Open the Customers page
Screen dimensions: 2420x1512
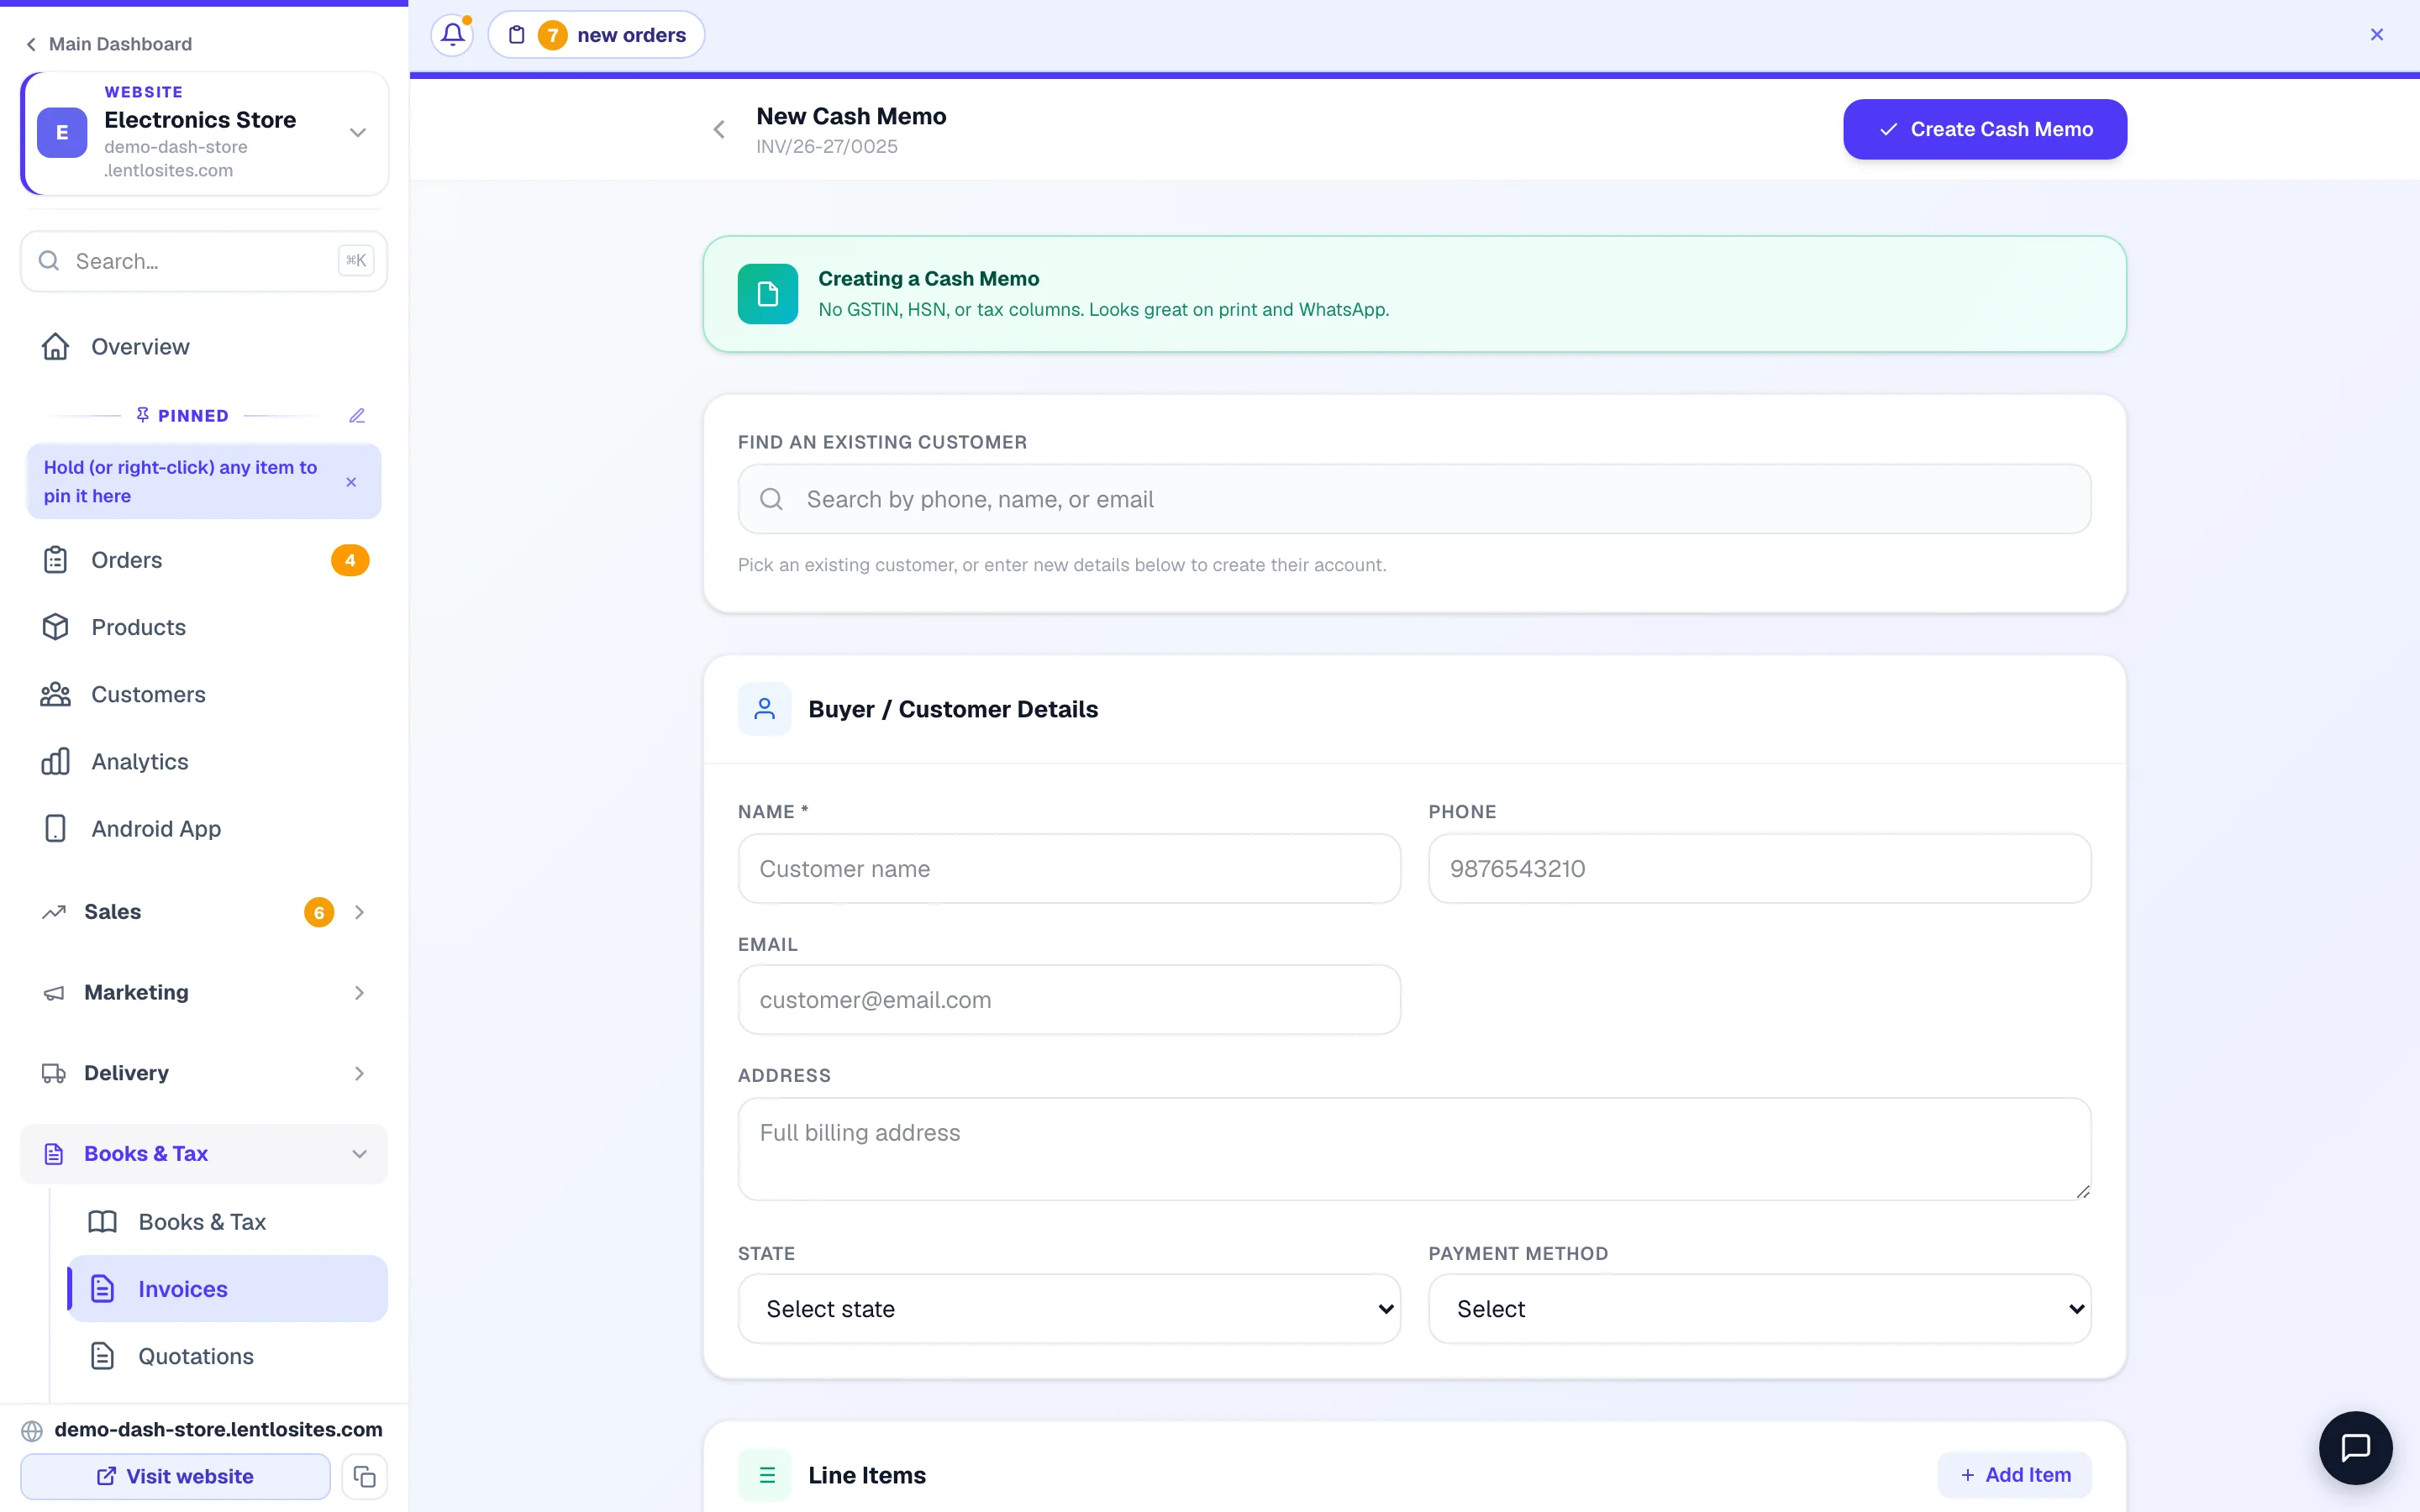tap(204, 694)
